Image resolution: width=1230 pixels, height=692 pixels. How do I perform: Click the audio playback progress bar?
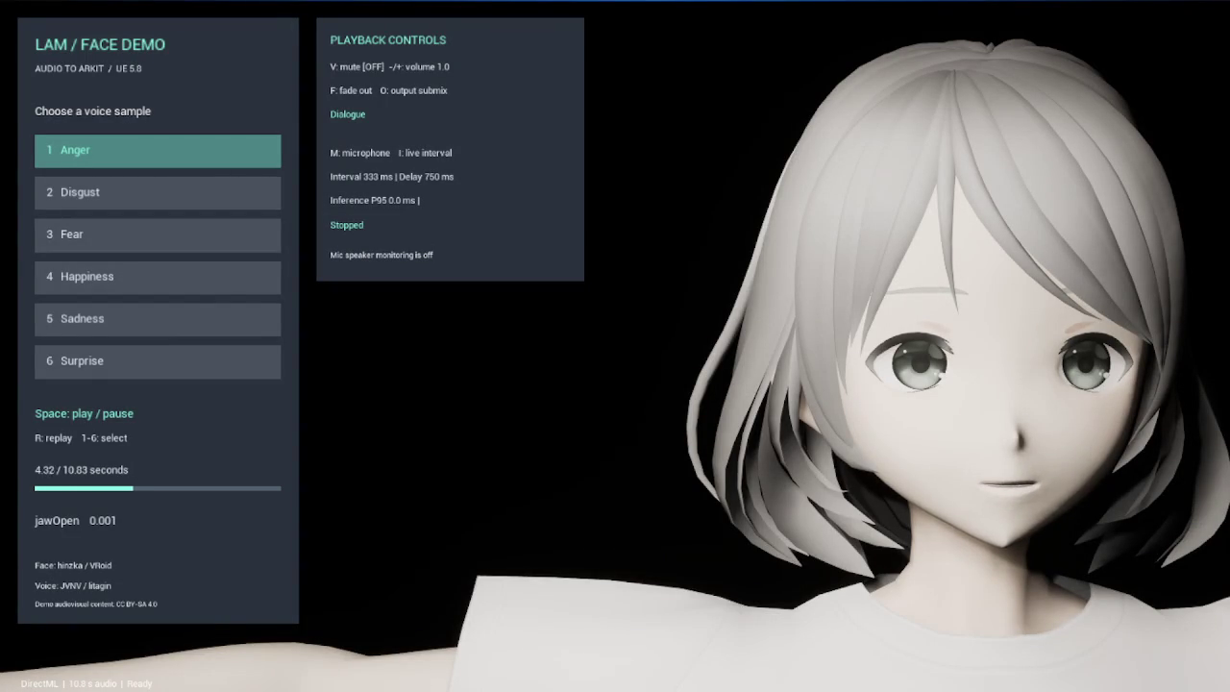[158, 488]
